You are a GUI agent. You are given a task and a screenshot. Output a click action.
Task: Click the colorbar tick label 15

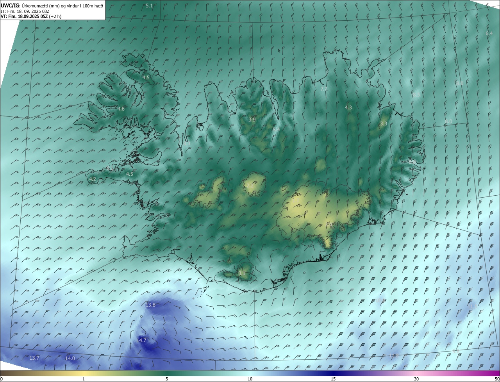pos(333,379)
